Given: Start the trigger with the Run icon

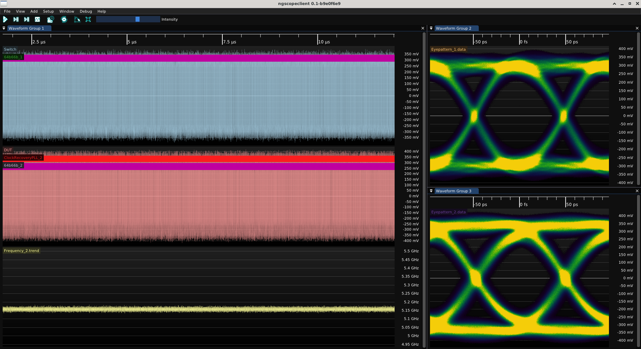Looking at the screenshot, I should [5, 19].
